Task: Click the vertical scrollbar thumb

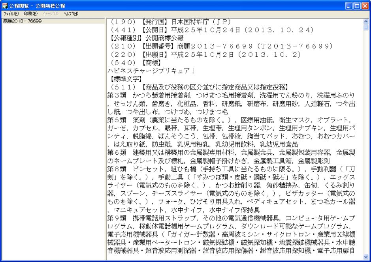Action: tap(366, 27)
